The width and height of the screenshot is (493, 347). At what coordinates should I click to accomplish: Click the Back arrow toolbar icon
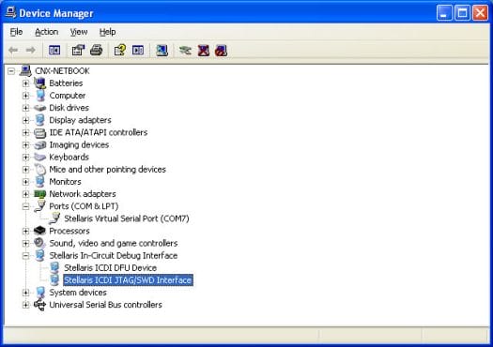[13, 51]
